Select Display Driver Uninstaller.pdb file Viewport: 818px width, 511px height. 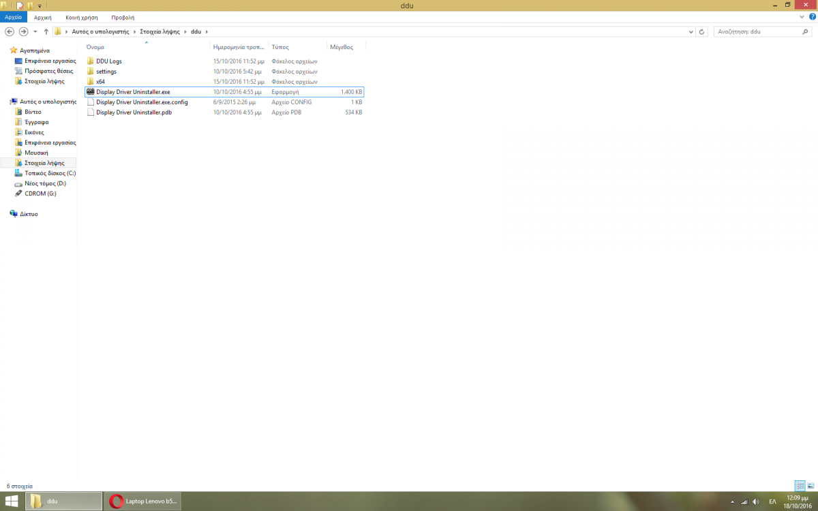134,112
